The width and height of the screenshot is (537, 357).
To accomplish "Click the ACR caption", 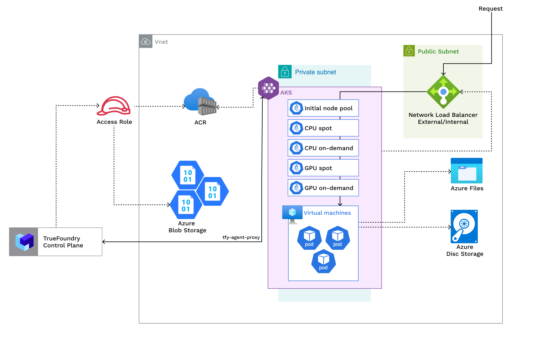I will click(200, 123).
